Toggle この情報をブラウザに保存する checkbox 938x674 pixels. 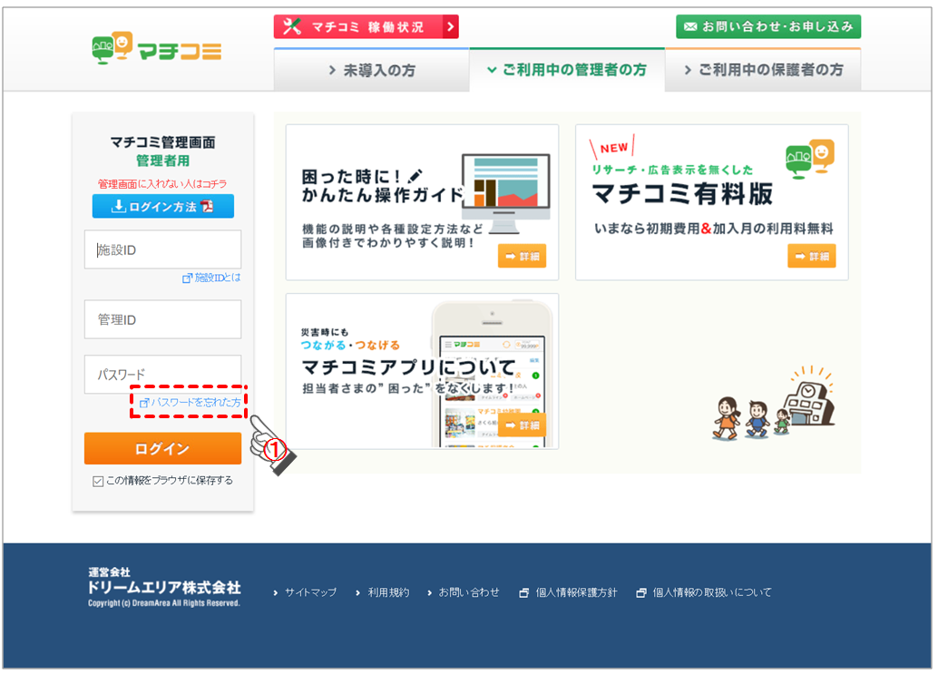[98, 482]
